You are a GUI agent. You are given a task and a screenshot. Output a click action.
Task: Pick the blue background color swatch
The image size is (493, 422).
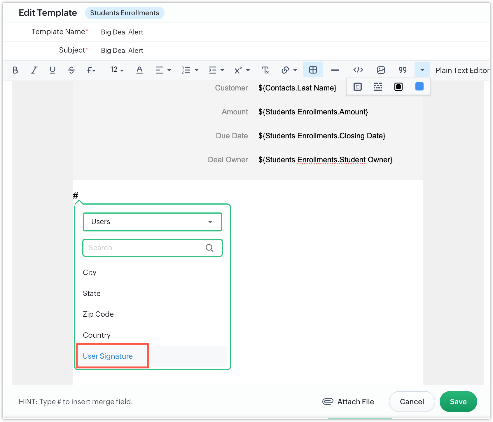419,87
